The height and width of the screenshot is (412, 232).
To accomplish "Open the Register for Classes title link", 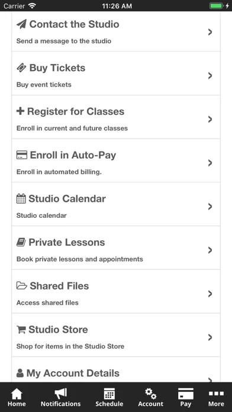I will (76, 111).
